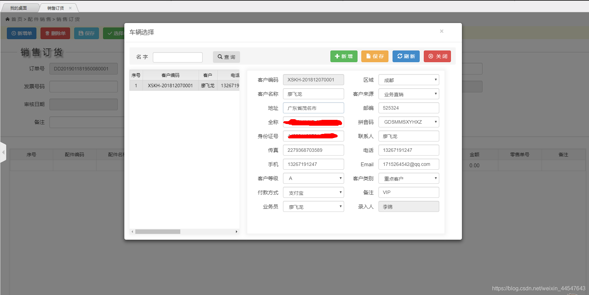Click the 客户编码 field XSKH-201812070001
Viewport: 589px width, 295px height.
pyautogui.click(x=313, y=80)
